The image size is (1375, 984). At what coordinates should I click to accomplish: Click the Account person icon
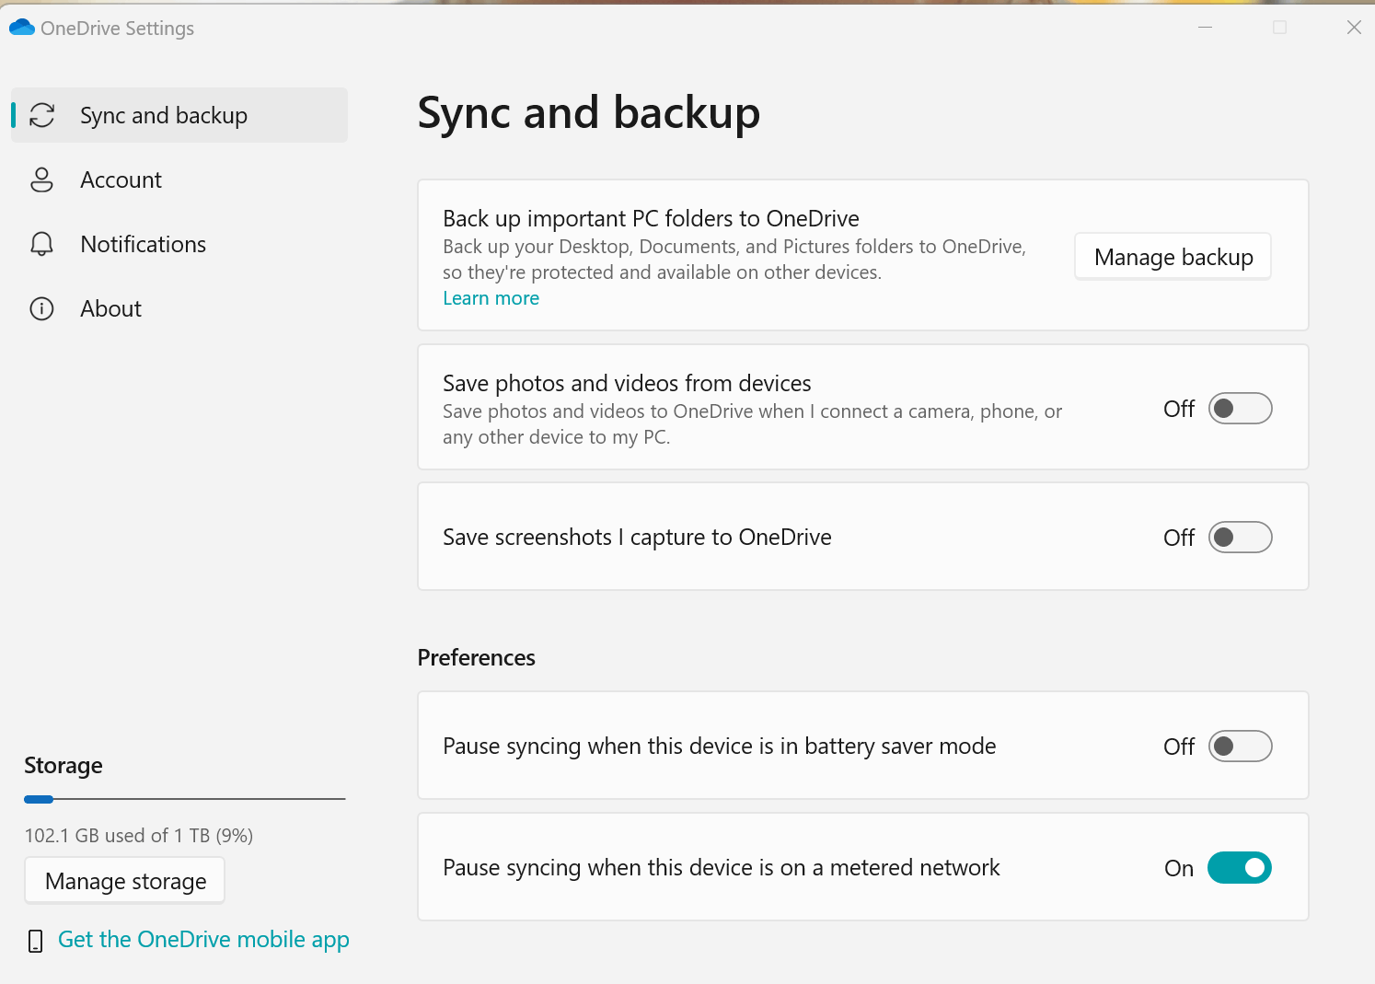(x=42, y=179)
